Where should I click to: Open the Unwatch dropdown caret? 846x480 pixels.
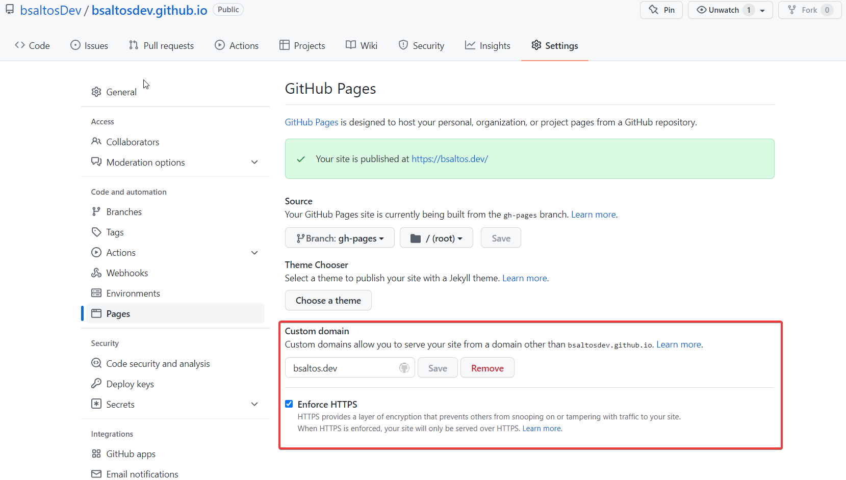pos(762,10)
